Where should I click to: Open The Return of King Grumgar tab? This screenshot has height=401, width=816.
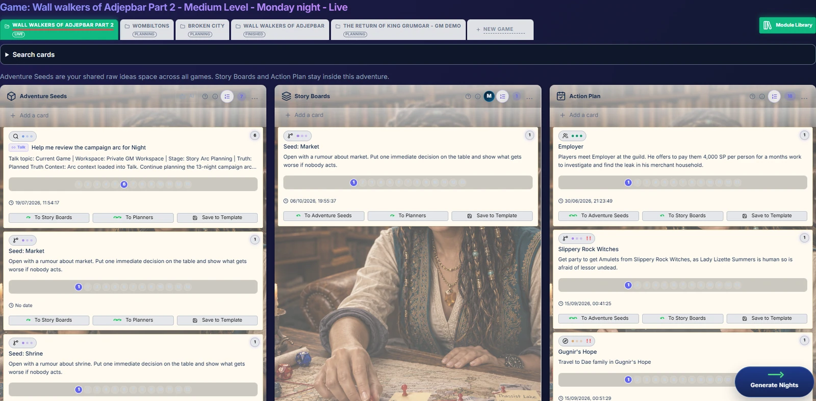tap(398, 30)
